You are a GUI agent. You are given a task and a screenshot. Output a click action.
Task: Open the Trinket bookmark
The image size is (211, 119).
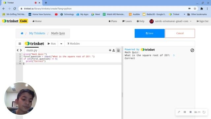(174, 14)
